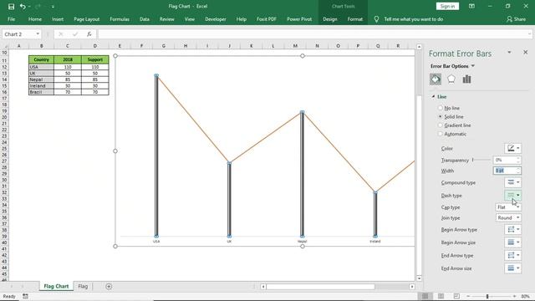Click the zoom slider handle

(487, 296)
